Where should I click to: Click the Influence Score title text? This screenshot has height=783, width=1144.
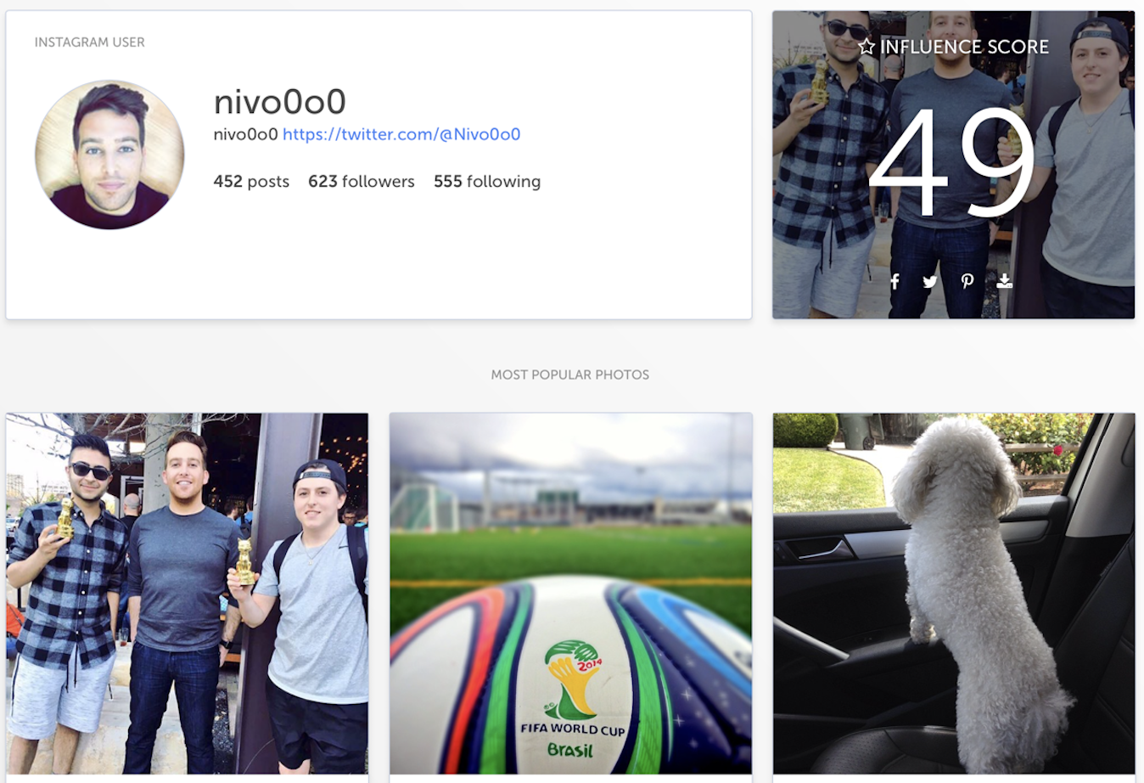click(964, 47)
